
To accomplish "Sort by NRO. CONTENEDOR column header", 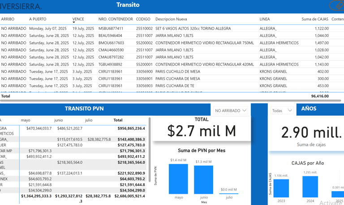I will (116, 19).
